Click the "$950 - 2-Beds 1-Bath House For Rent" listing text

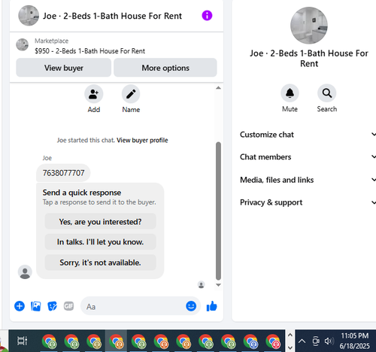[89, 51]
